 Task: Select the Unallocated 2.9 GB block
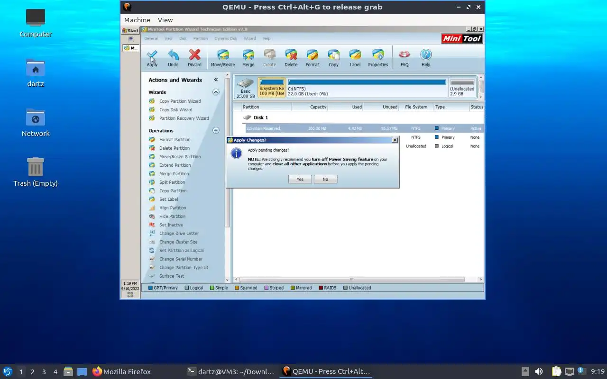pos(462,88)
